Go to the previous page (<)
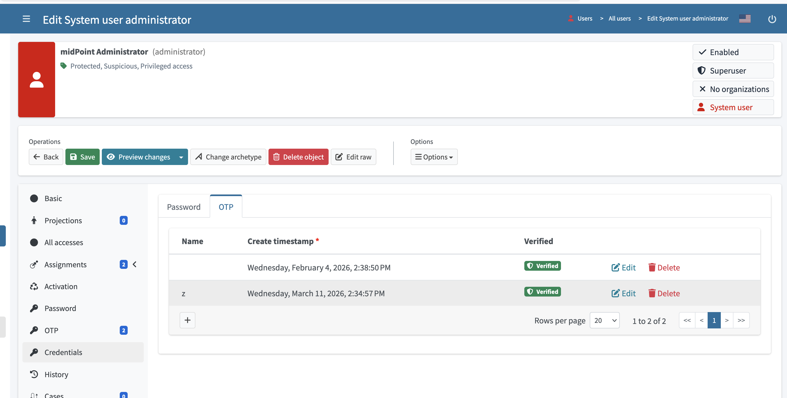Viewport: 787px width, 398px height. point(702,320)
